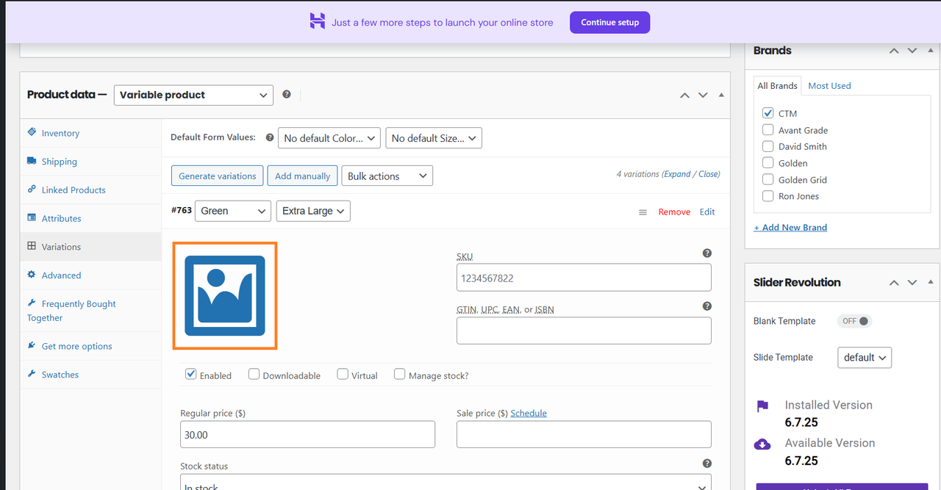Open the Variable product type dropdown
941x490 pixels.
click(x=193, y=95)
